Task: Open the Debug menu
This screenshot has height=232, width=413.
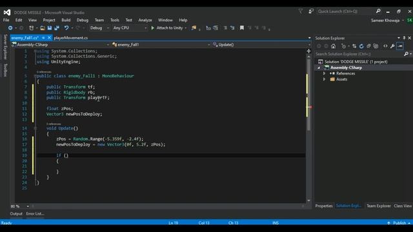Action: point(83,20)
